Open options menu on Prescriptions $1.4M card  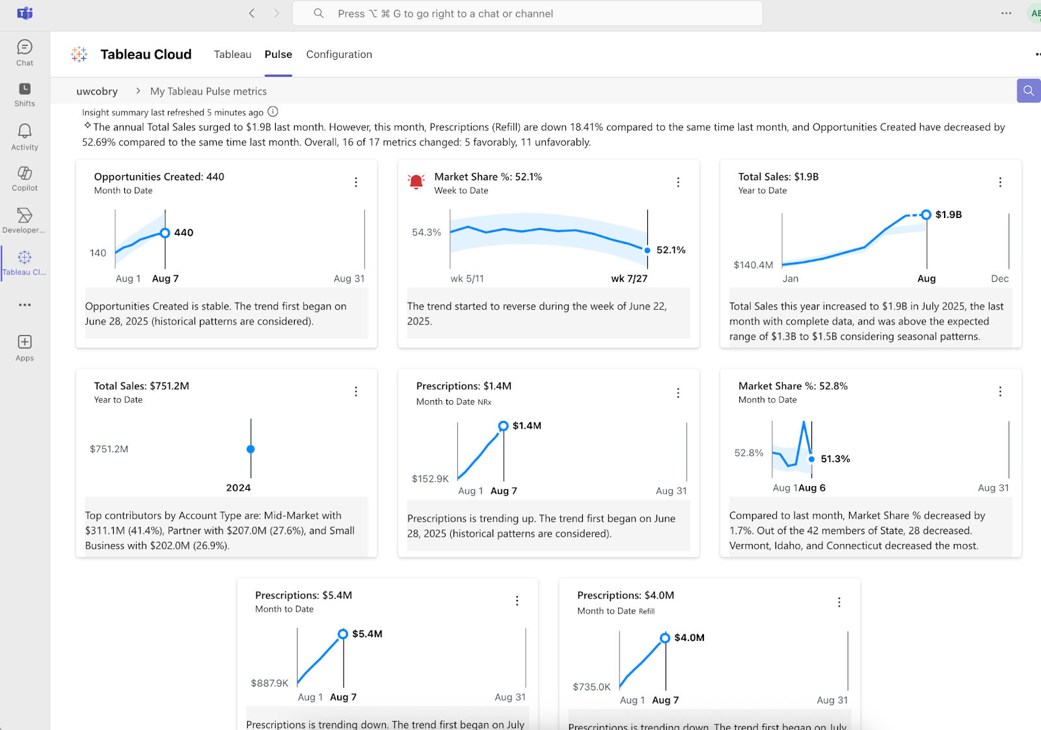point(678,392)
